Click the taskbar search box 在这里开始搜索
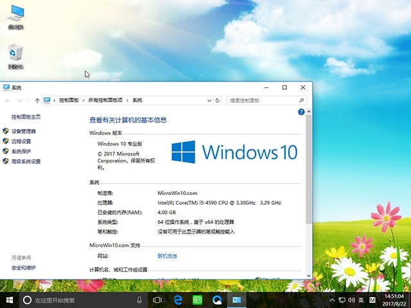Image resolution: width=411 pixels, height=308 pixels. click(84, 300)
